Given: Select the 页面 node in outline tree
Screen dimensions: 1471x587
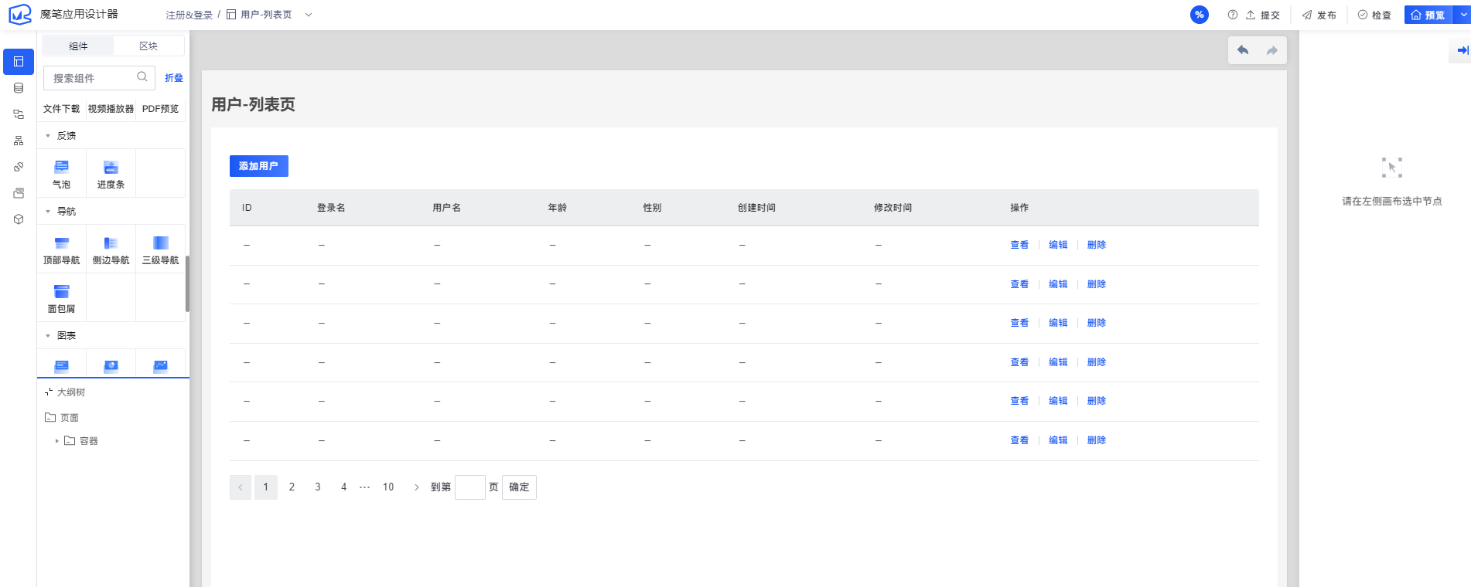Looking at the screenshot, I should click(x=62, y=418).
